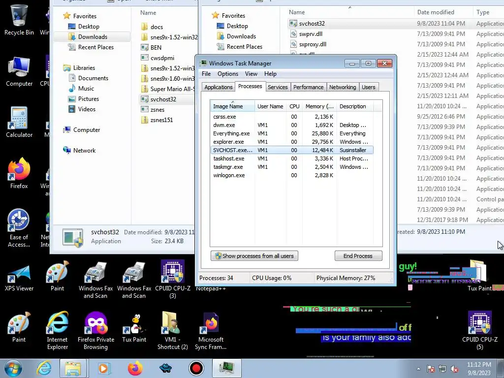This screenshot has height=378, width=504.
Task: Open the Paint shortcut beside XPS Viewer
Action: point(57,277)
